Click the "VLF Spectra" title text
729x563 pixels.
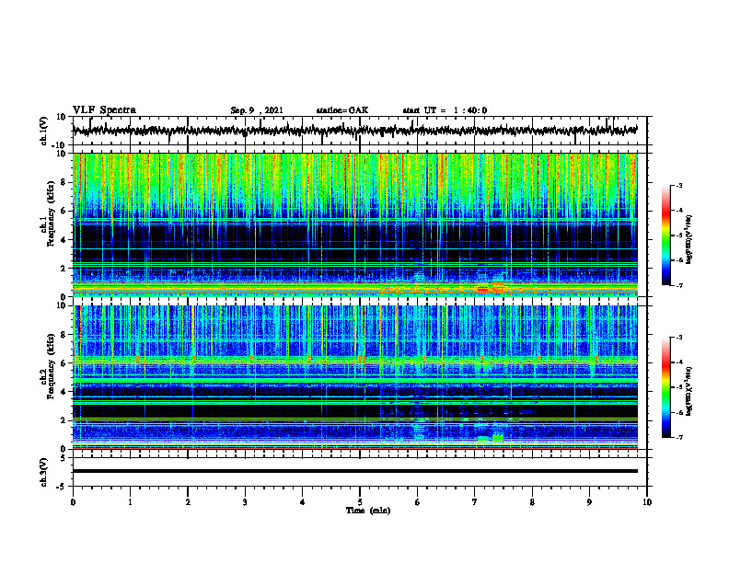coord(104,110)
